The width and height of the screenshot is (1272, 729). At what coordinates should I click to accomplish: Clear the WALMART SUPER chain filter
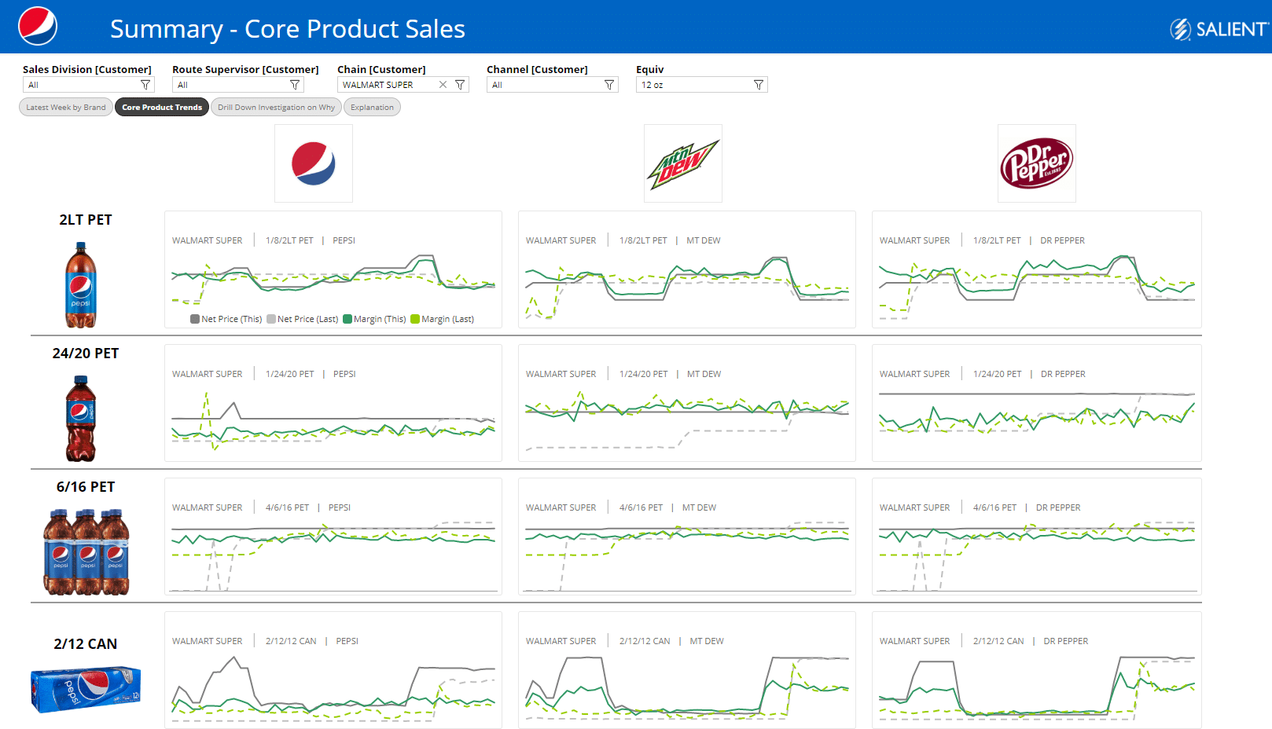pyautogui.click(x=443, y=85)
